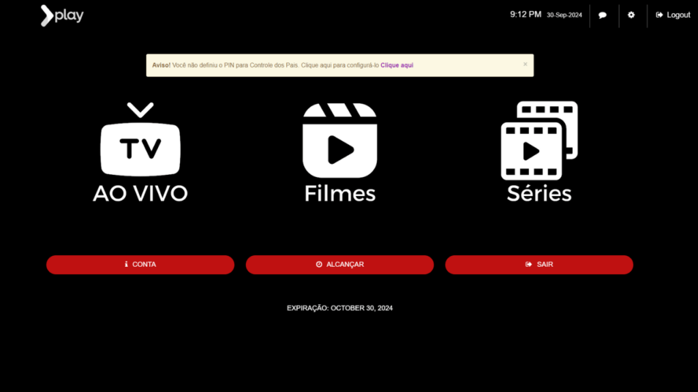This screenshot has width=698, height=392.
Task: Click the 30-Sep-2024 date text
Action: pyautogui.click(x=564, y=15)
